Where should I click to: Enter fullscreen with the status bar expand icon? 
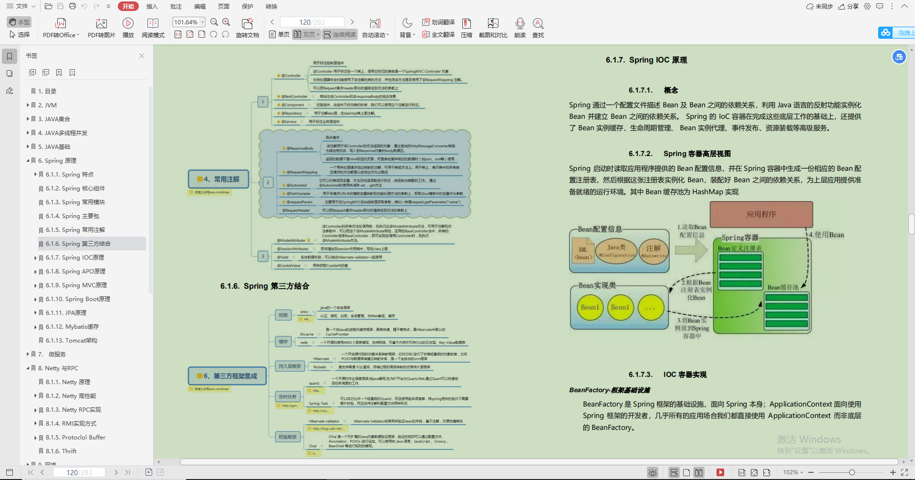click(x=904, y=472)
